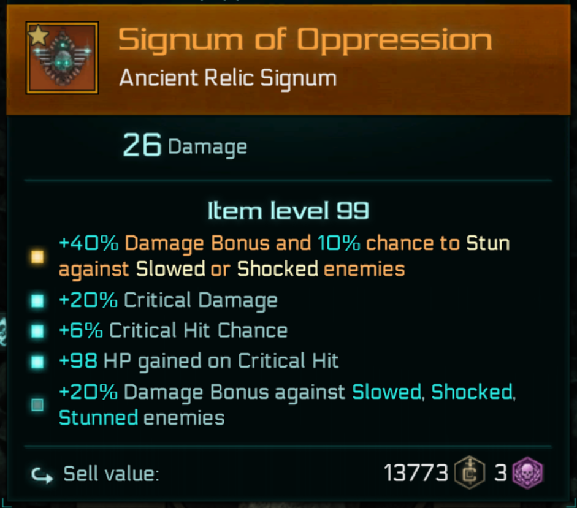Click the +20% Critical Damage line

[x=168, y=300]
